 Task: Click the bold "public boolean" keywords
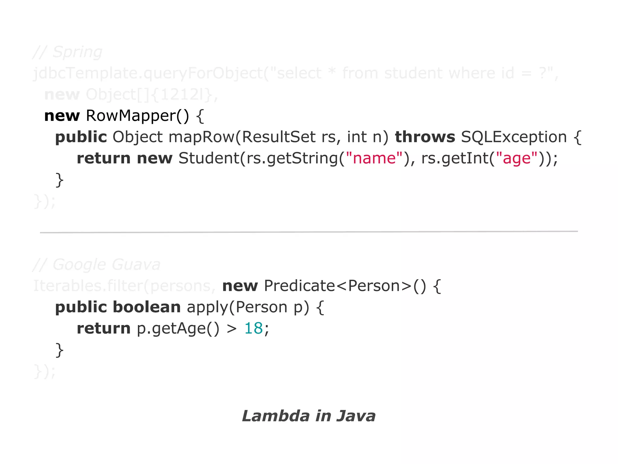point(118,307)
